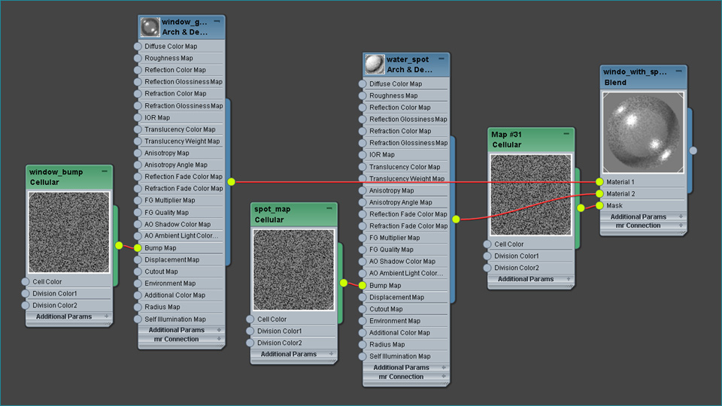This screenshot has width=722, height=406.
Task: Click the Map #31 Division Color2 socket
Action: pyautogui.click(x=487, y=268)
